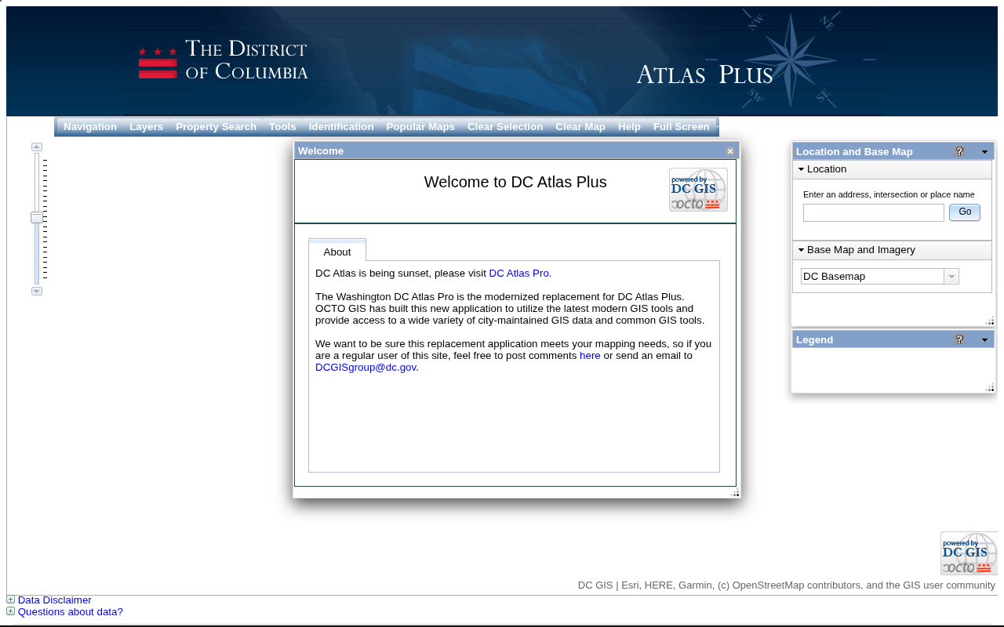Viewport: 1004px width, 627px height.
Task: Click the DCGISgroup@dc.gov email link
Action: (x=366, y=368)
